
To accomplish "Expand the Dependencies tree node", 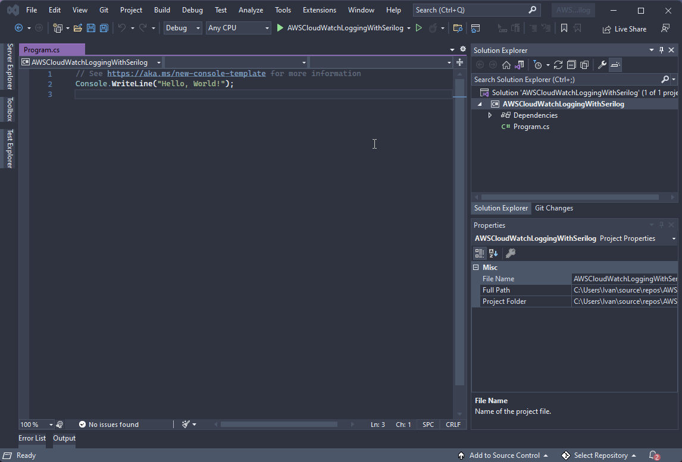I will pos(490,115).
